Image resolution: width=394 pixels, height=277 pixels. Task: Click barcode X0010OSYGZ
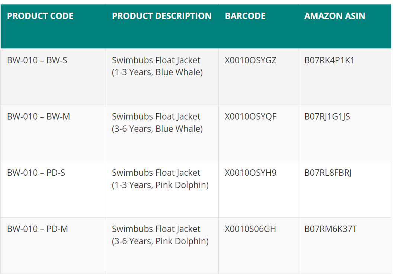250,60
